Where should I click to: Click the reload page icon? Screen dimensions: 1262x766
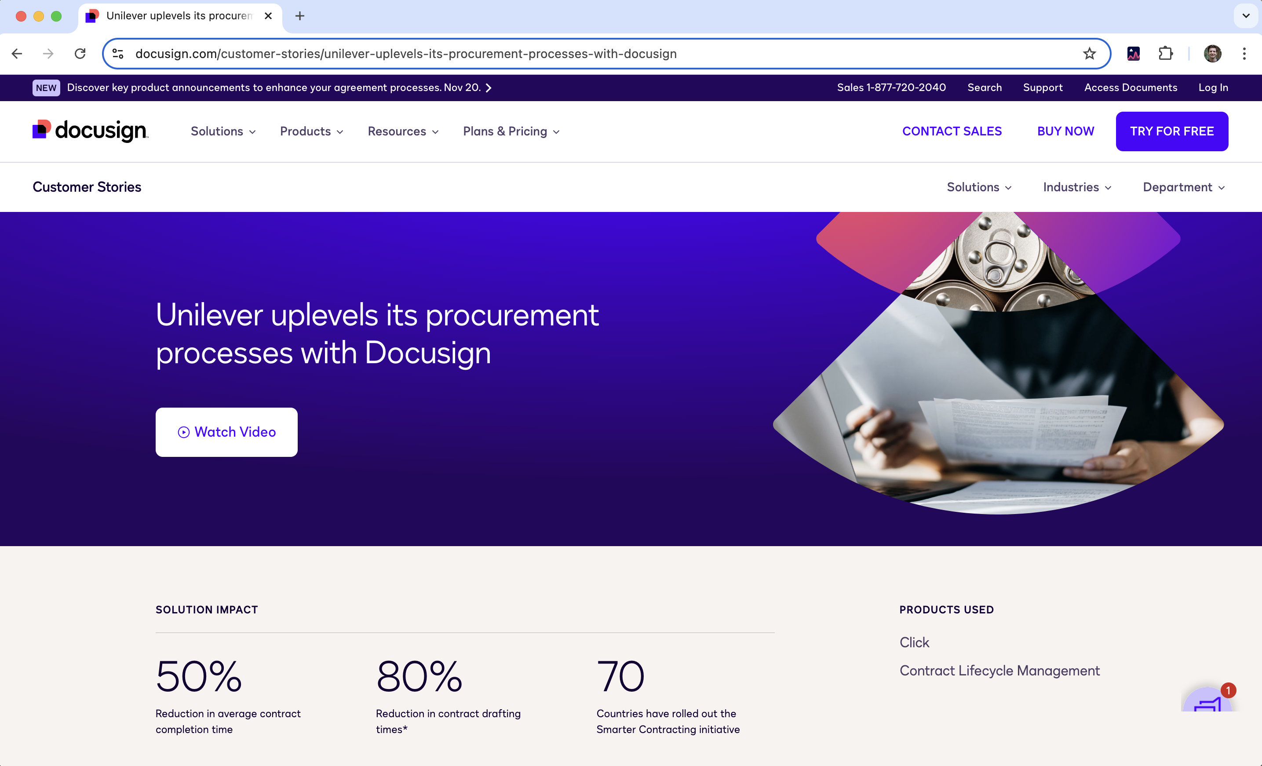[80, 54]
